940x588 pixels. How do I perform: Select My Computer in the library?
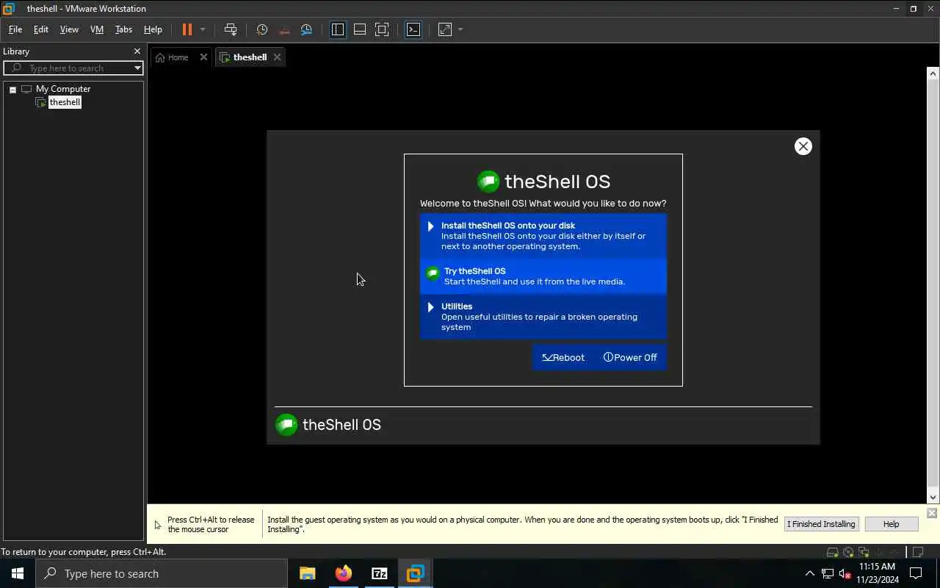coord(63,89)
